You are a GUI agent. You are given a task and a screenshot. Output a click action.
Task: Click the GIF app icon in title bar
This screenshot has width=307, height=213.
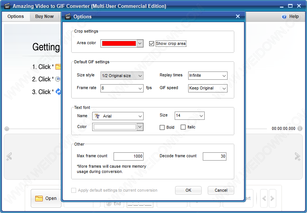pyautogui.click(x=7, y=6)
